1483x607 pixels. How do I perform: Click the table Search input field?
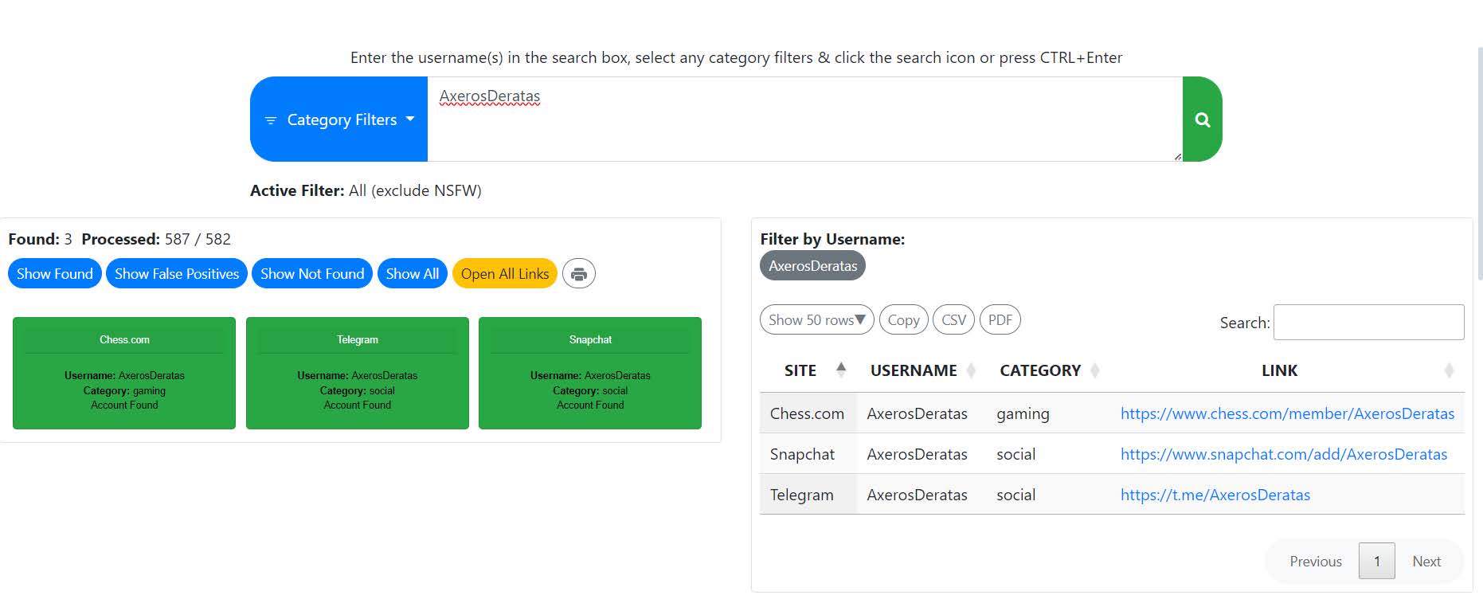1368,322
